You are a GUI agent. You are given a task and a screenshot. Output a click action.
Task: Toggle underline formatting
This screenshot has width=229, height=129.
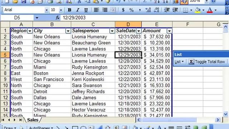point(86,10)
